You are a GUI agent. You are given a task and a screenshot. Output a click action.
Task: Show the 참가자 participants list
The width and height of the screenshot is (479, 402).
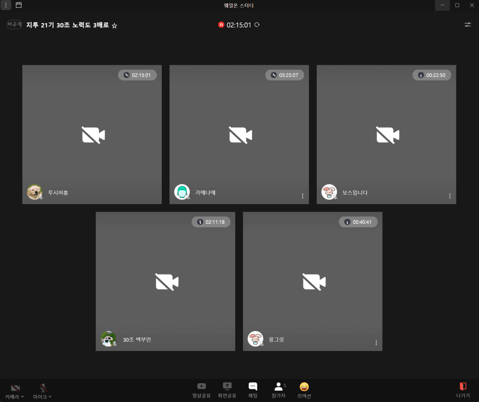pyautogui.click(x=279, y=390)
